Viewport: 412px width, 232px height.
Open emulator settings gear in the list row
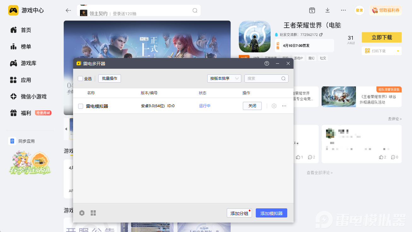click(274, 106)
